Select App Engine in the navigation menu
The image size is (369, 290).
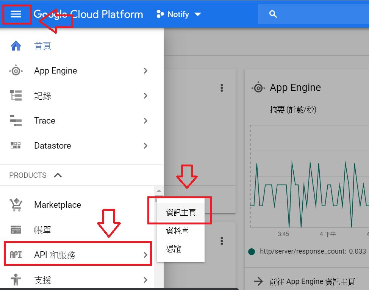pyautogui.click(x=56, y=71)
